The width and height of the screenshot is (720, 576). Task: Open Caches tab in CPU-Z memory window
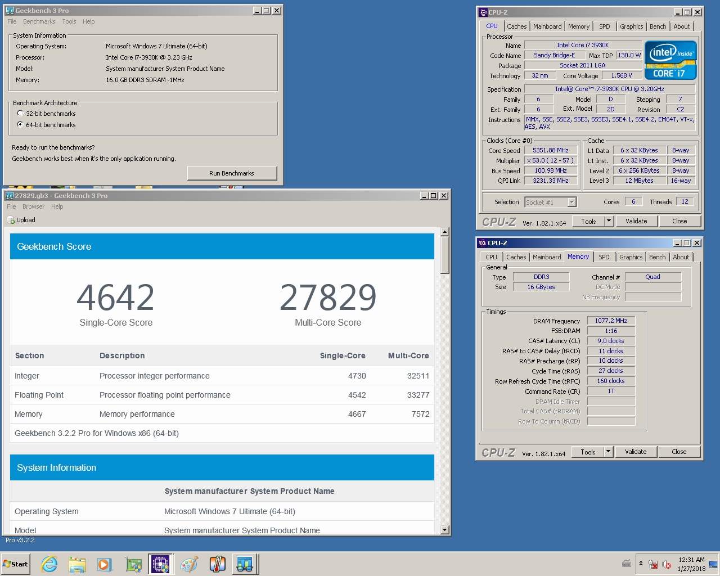(516, 257)
